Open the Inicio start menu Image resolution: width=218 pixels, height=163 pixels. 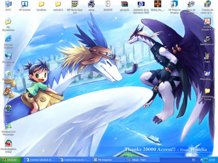coord(11,160)
